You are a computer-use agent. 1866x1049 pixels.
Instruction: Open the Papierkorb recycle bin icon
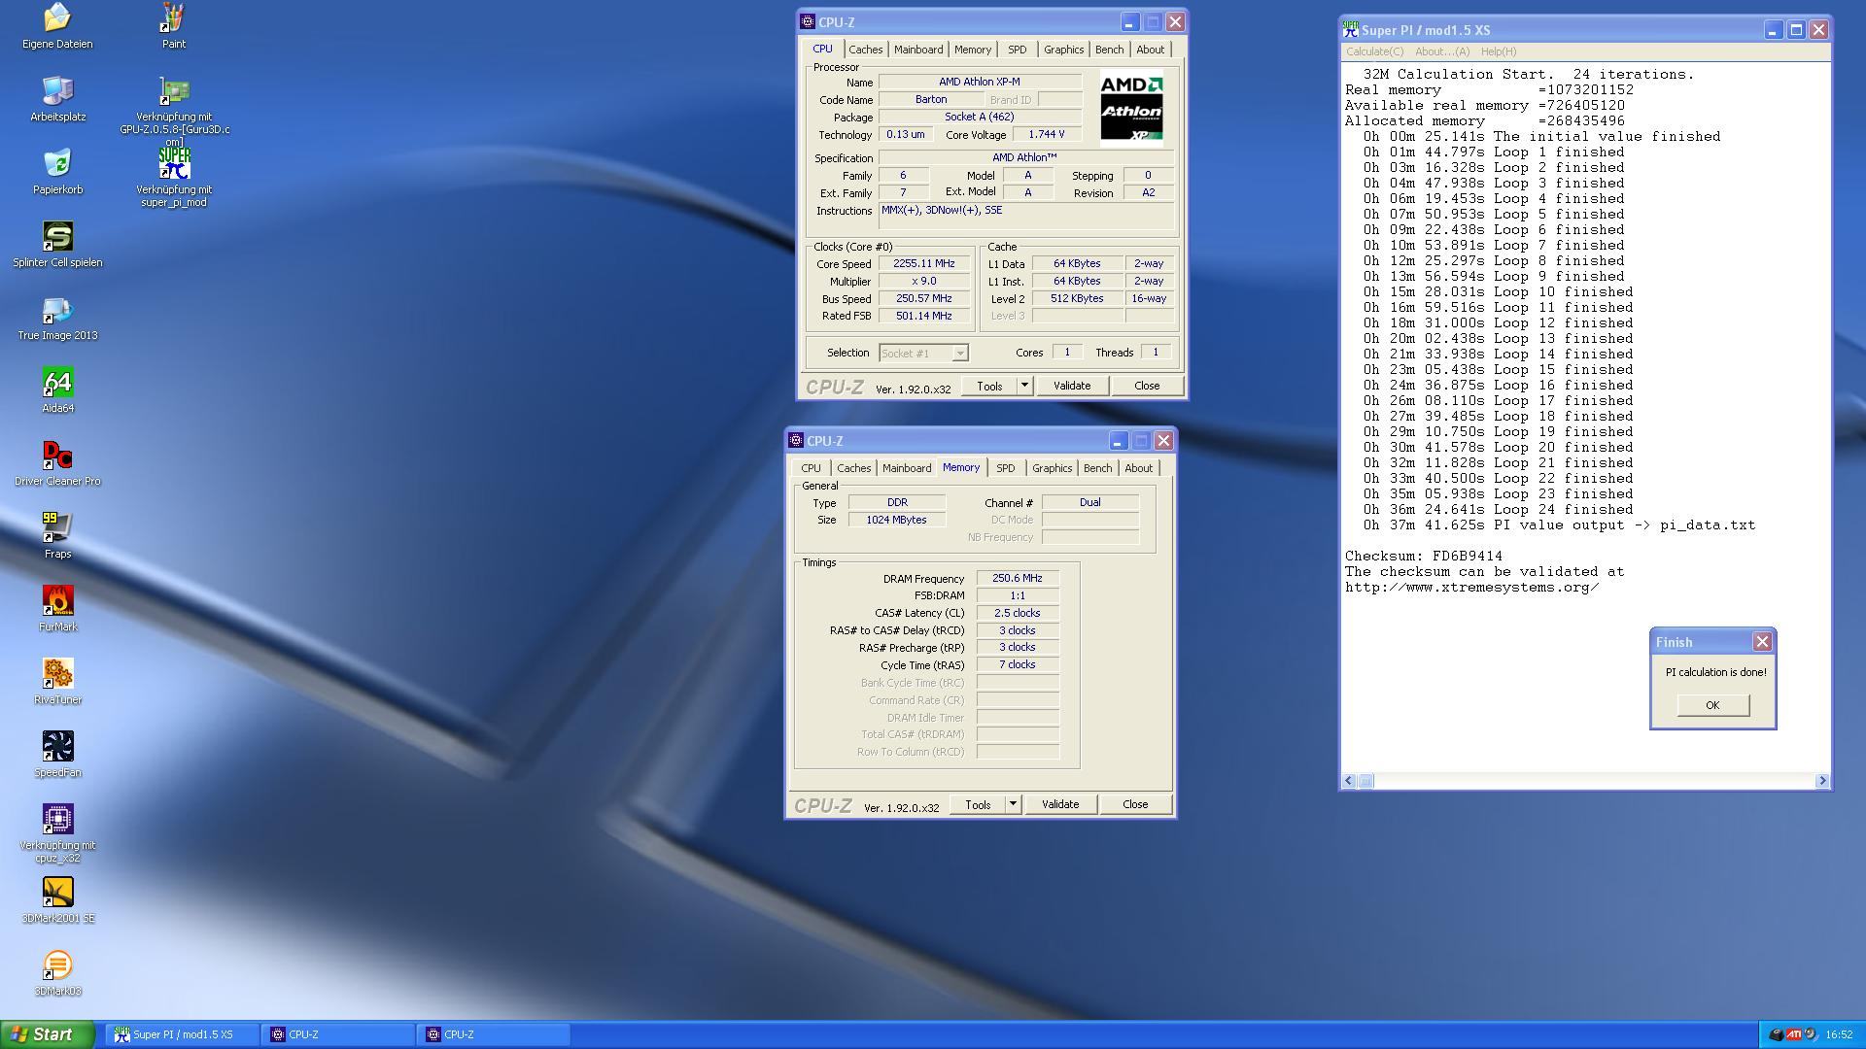[57, 163]
